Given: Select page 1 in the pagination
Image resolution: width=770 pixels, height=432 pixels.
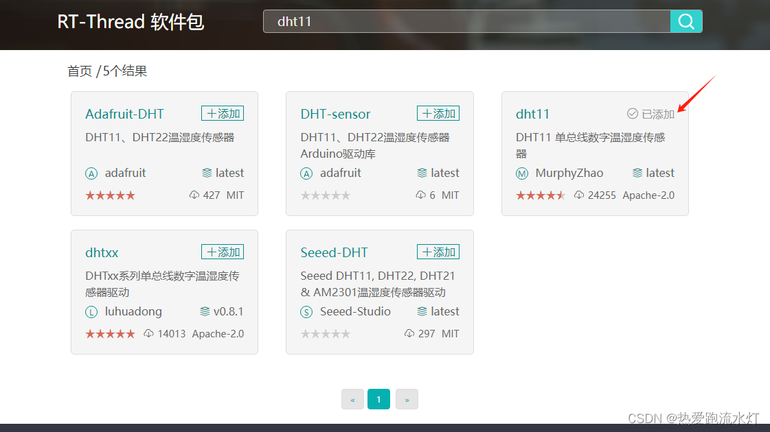Looking at the screenshot, I should [378, 399].
